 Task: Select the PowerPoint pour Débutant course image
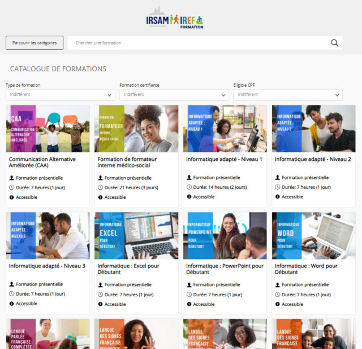point(225,236)
